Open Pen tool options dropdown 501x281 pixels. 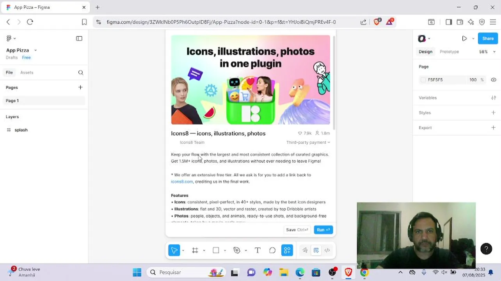(x=246, y=251)
